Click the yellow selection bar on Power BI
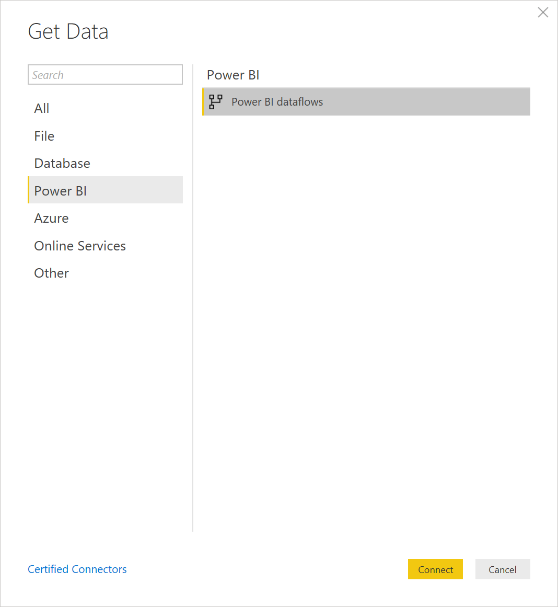The height and width of the screenshot is (607, 558). click(x=29, y=190)
